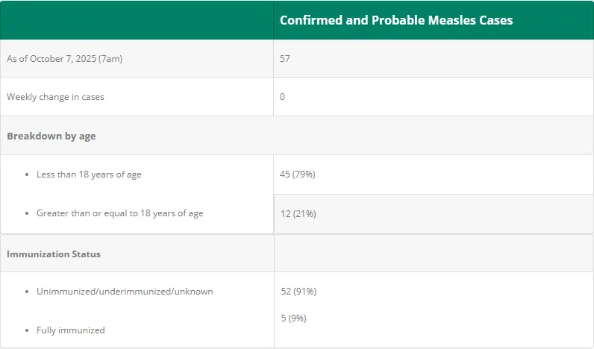Click the bullet before "Fully immunized"
The height and width of the screenshot is (349, 594).
point(26,330)
